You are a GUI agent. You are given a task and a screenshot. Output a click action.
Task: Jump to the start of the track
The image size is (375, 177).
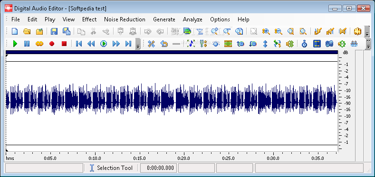tap(79, 44)
